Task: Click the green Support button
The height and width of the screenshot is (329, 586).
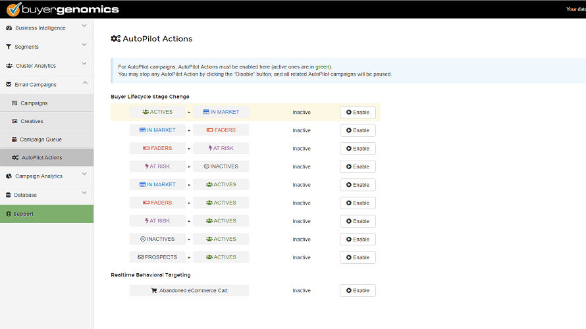Action: pos(46,214)
